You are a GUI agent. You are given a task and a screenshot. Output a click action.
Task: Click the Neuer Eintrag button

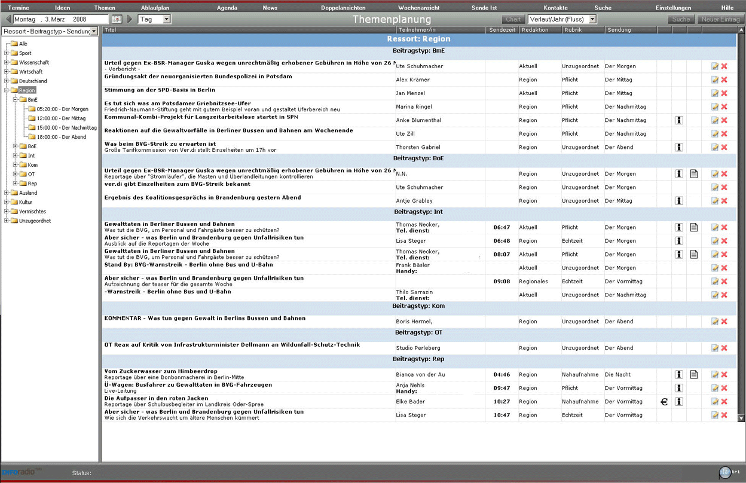point(721,19)
